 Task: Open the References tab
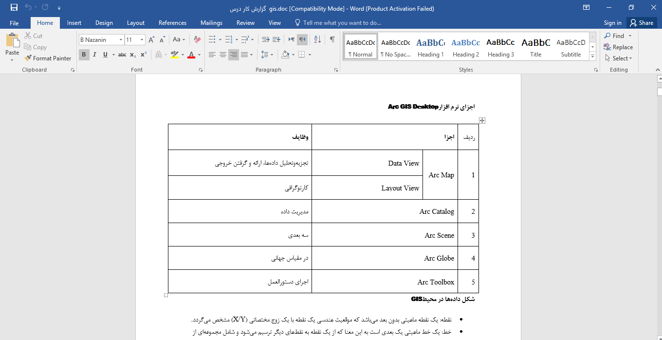tap(172, 22)
